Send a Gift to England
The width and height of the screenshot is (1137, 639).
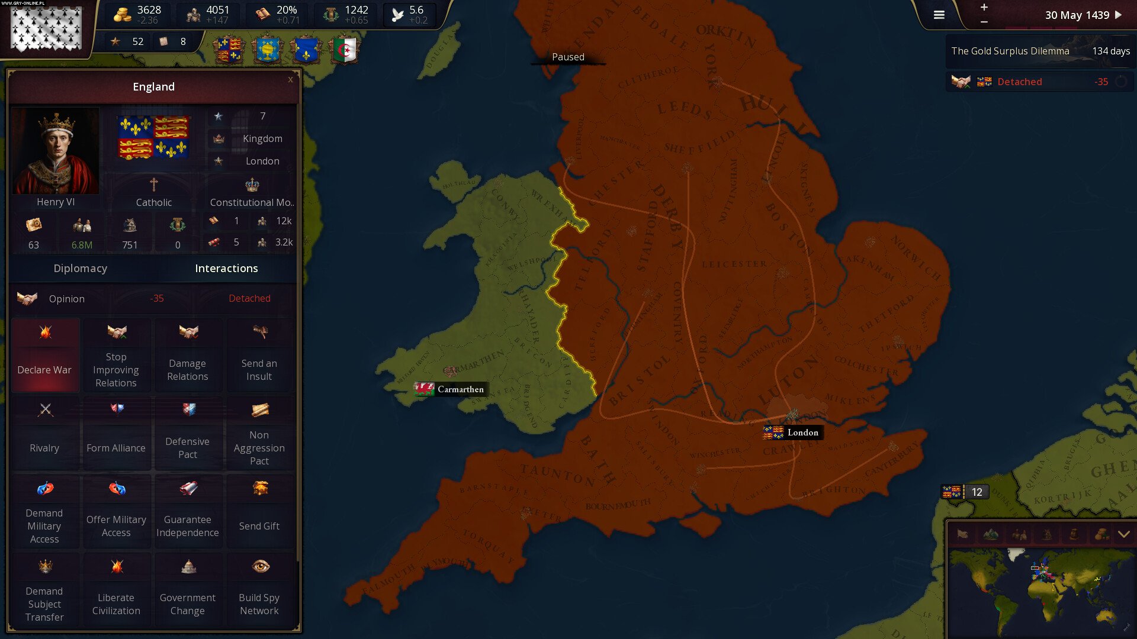(x=259, y=509)
